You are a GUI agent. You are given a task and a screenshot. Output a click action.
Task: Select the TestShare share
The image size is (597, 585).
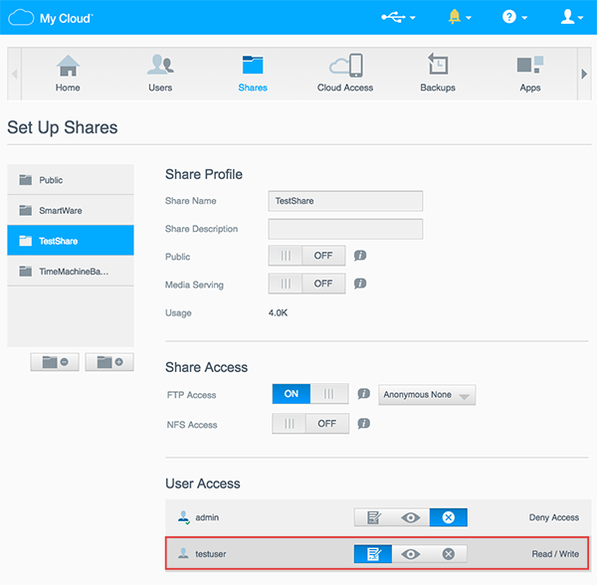(x=71, y=241)
